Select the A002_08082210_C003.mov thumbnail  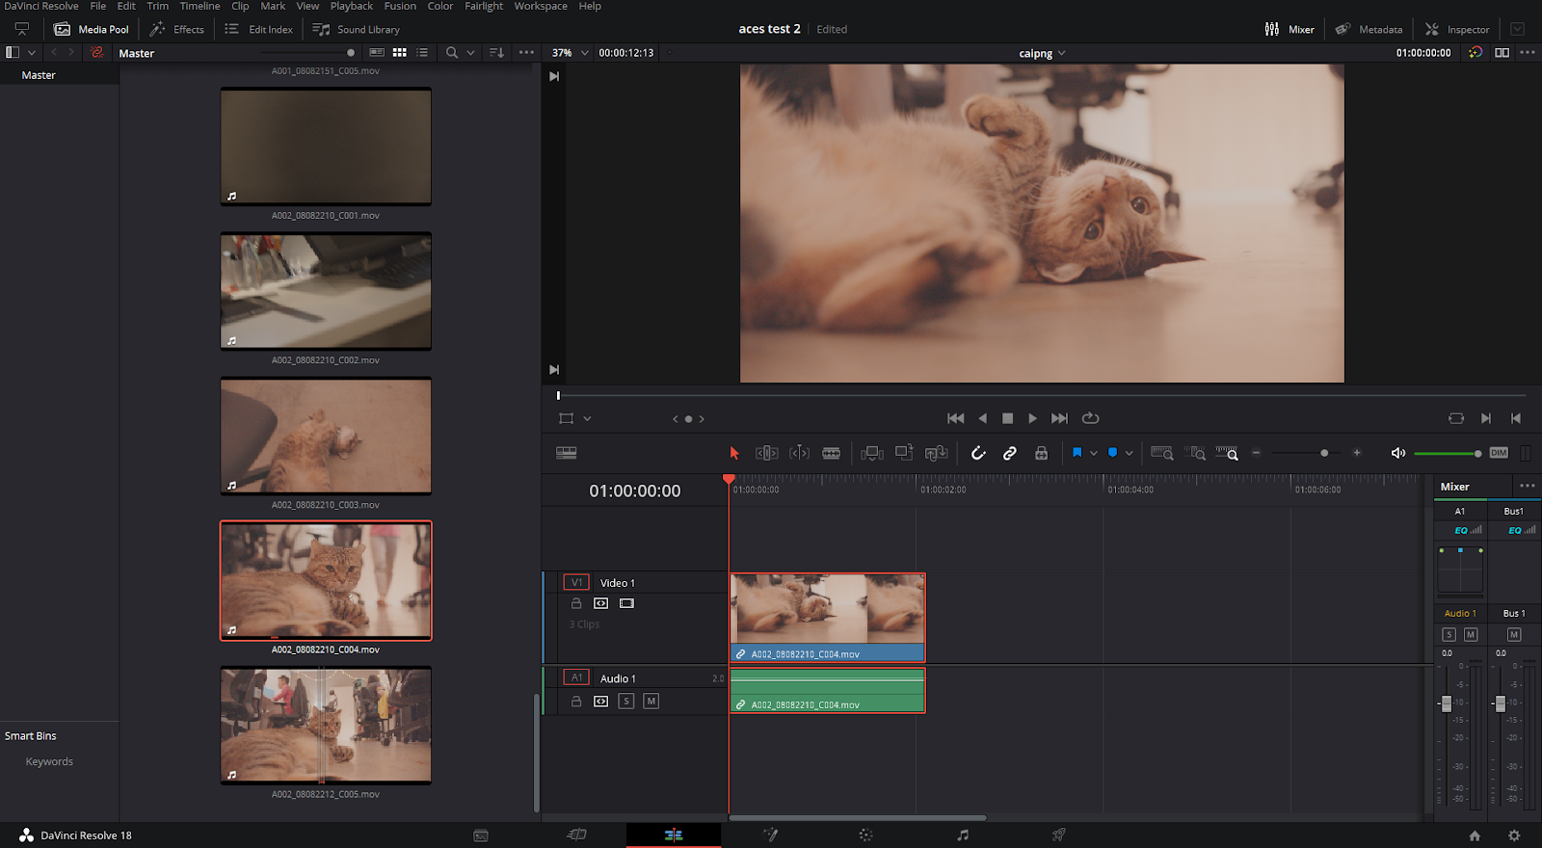pos(326,436)
